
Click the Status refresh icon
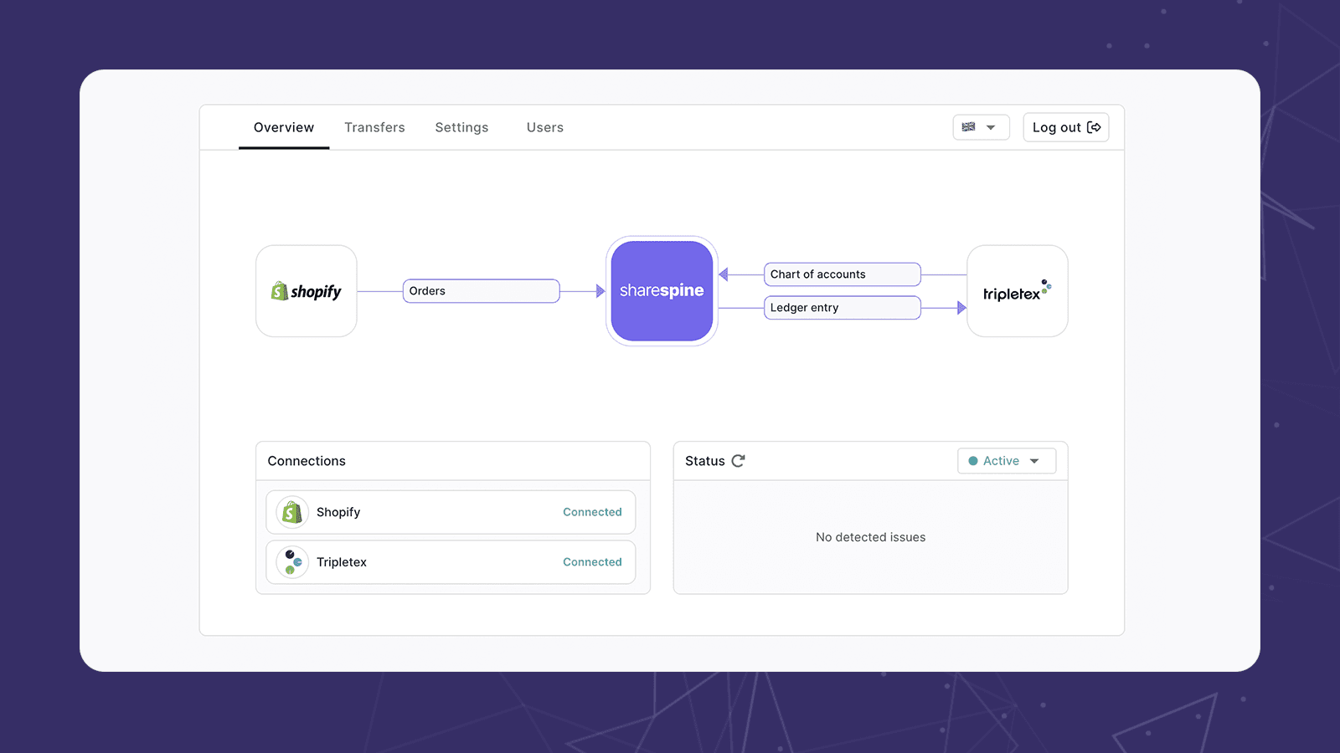(x=738, y=461)
